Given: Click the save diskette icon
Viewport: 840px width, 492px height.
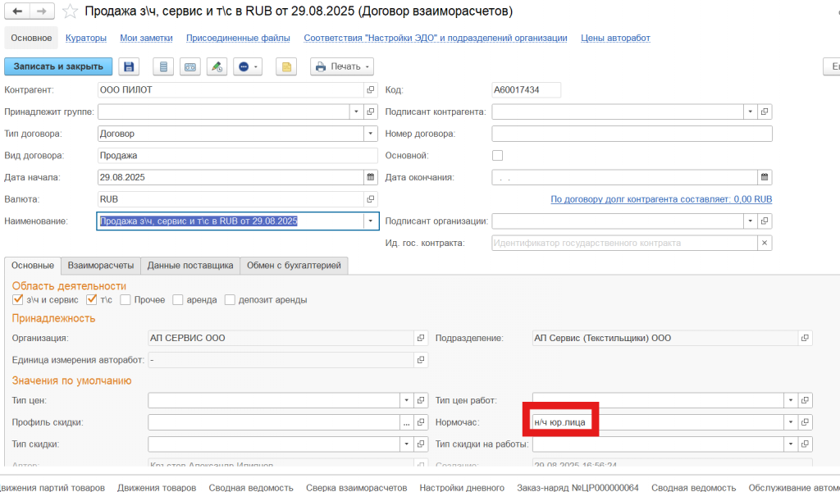Looking at the screenshot, I should [130, 66].
